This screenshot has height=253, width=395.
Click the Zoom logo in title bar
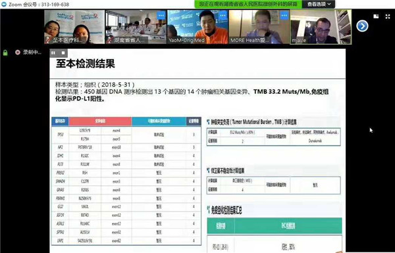4,5
